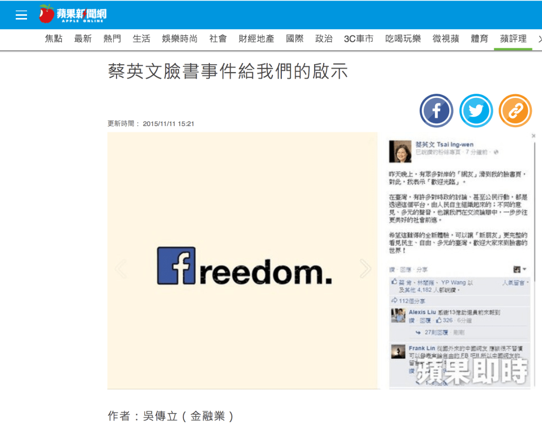Open the 財經地產 section
542x430 pixels.
256,39
